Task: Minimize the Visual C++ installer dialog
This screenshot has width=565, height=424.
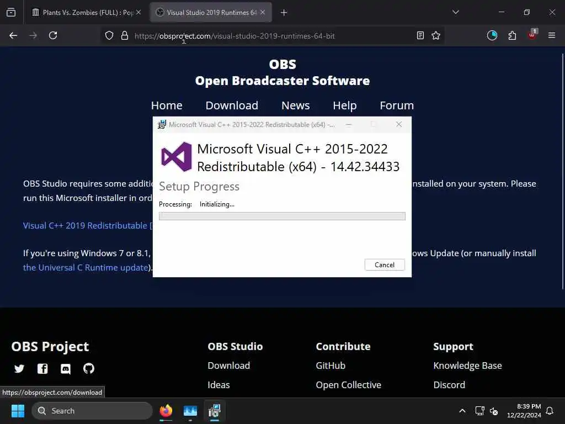Action: click(349, 124)
